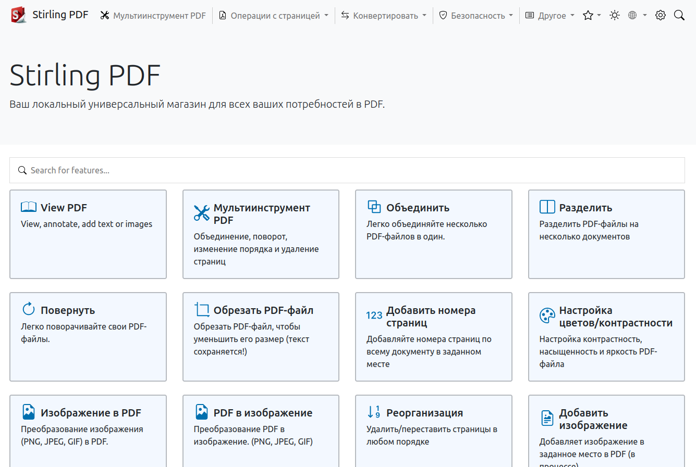Viewport: 696px width, 467px height.
Task: Expand the Конвертировать dropdown menu
Action: [x=384, y=16]
